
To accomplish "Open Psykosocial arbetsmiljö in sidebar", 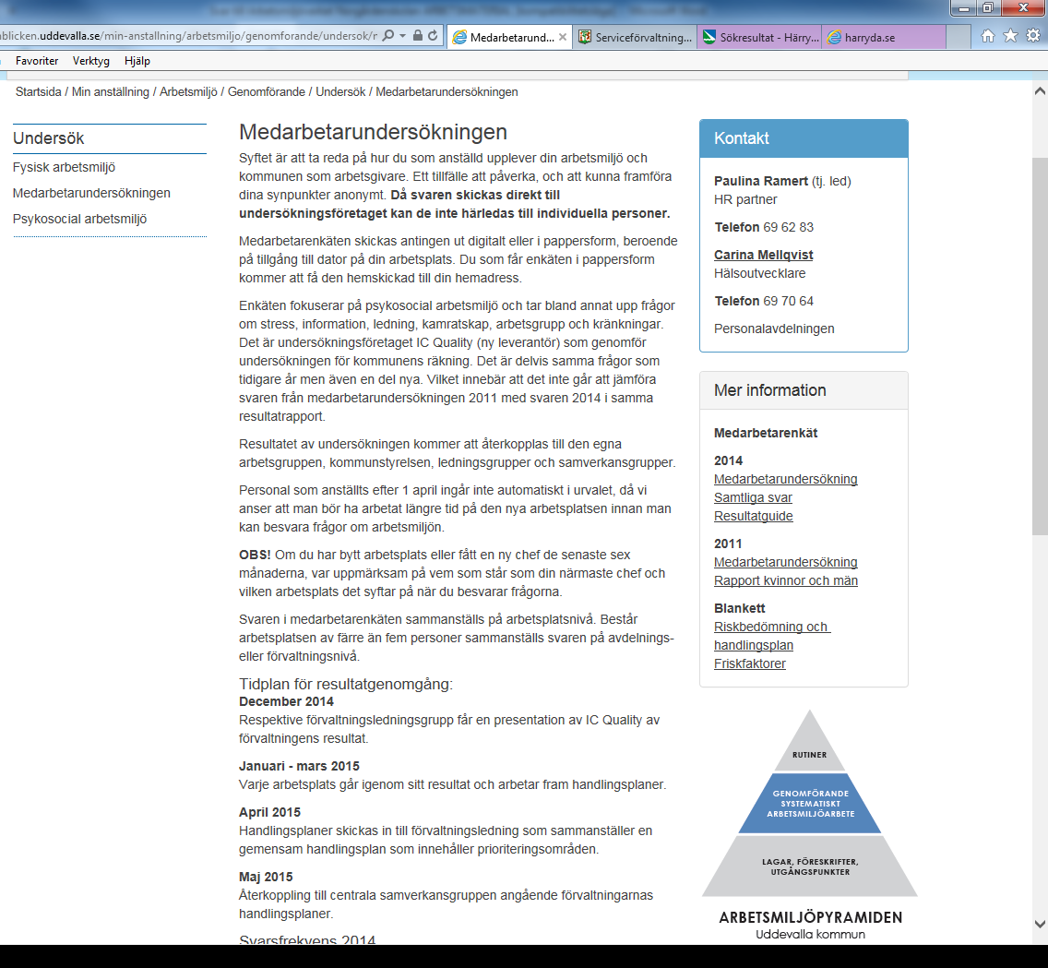I will click(x=79, y=220).
